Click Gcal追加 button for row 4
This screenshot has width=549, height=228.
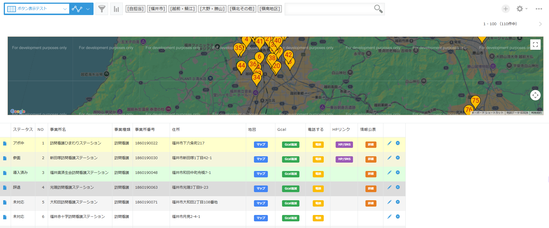click(x=290, y=189)
